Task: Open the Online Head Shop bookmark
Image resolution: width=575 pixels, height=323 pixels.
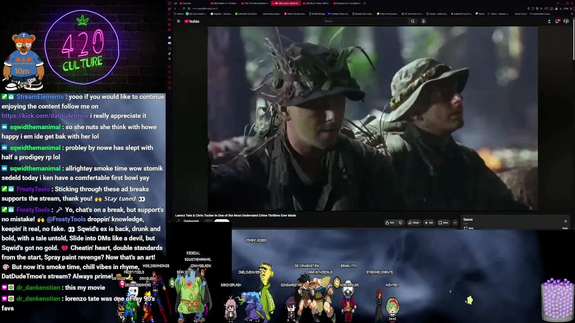Action: [x=271, y=14]
